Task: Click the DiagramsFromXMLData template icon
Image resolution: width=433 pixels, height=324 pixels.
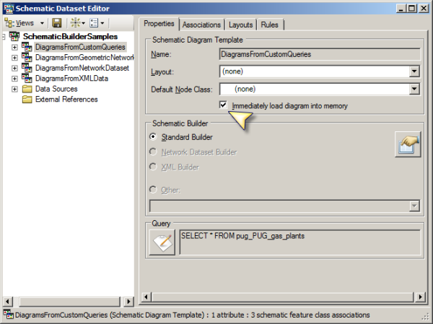Action: tap(27, 79)
